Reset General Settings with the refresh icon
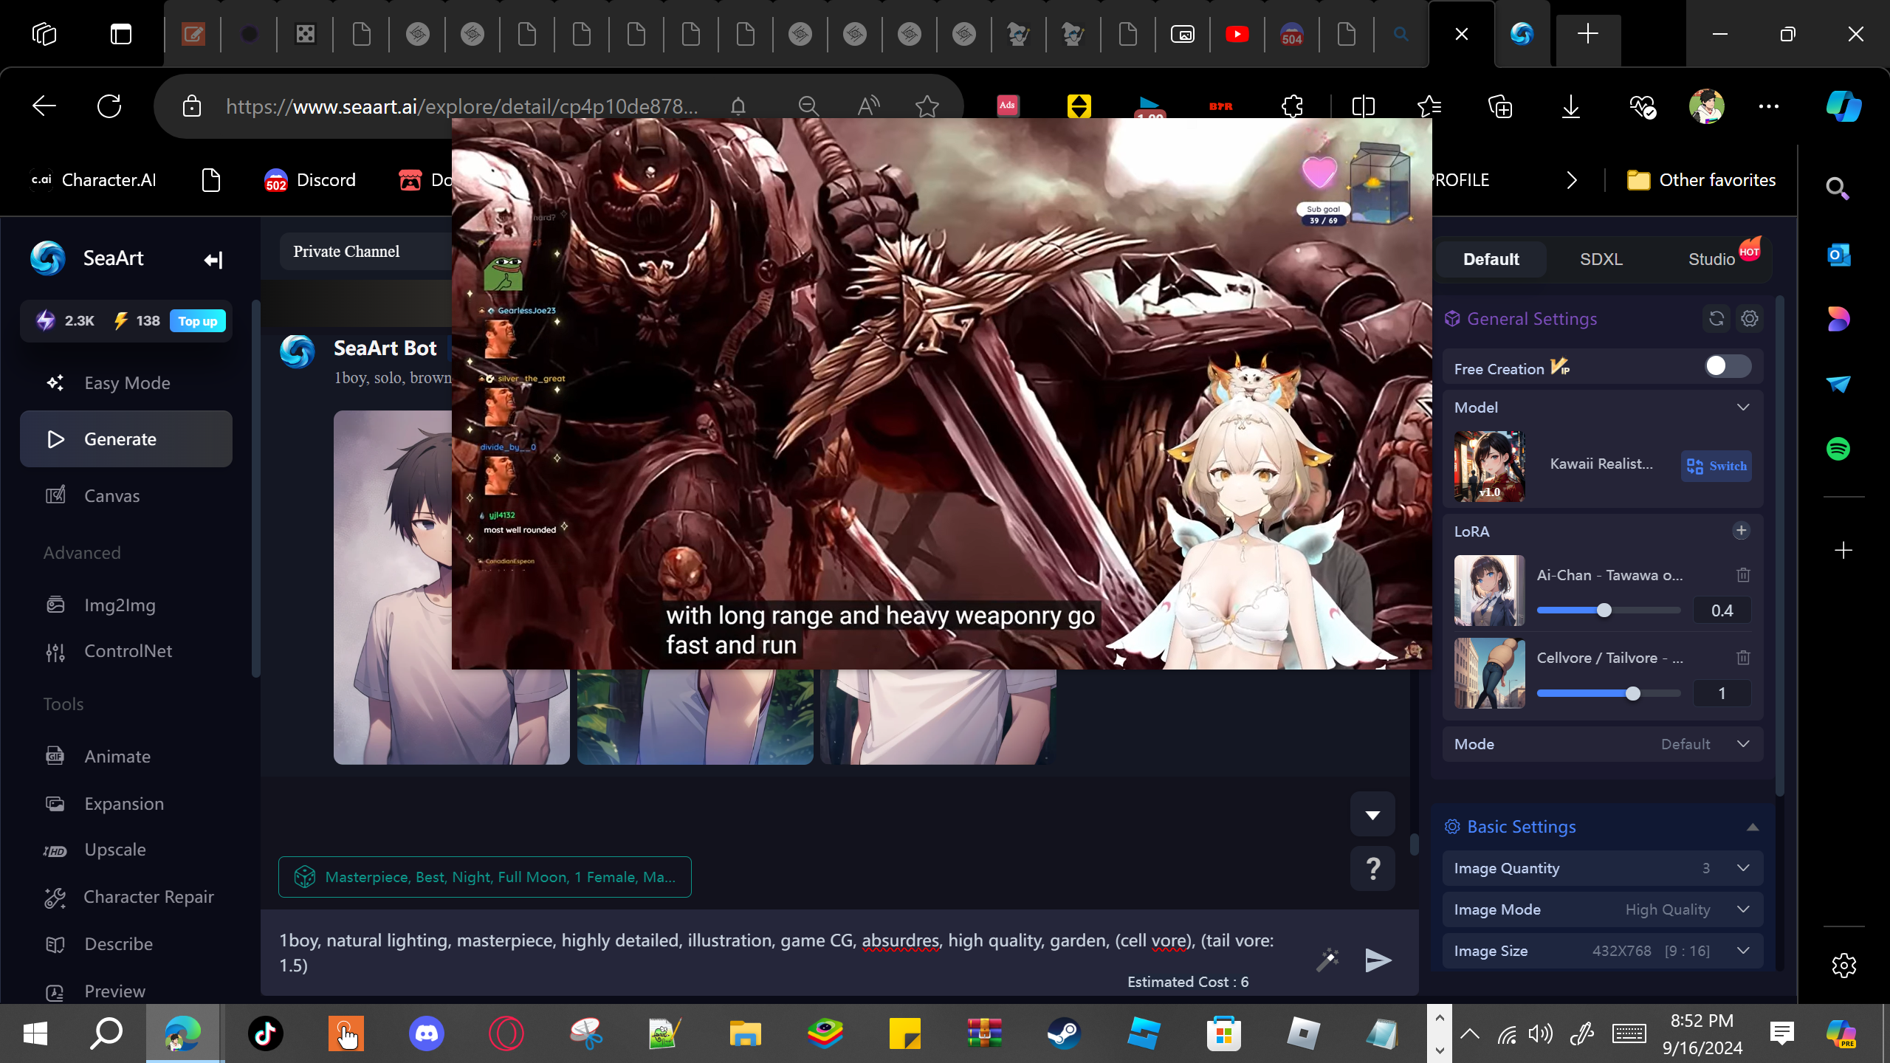The width and height of the screenshot is (1890, 1063). [x=1717, y=318]
